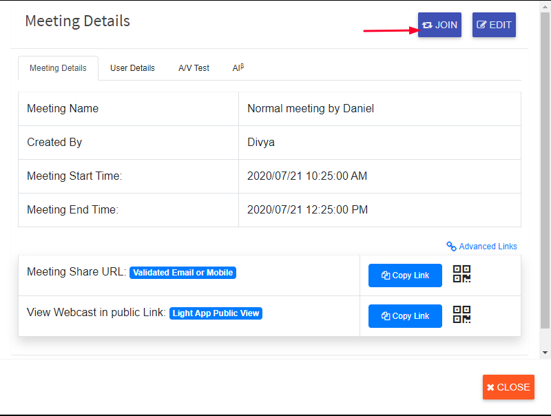The width and height of the screenshot is (551, 416).
Task: Open the AI beta tab
Action: tap(238, 67)
